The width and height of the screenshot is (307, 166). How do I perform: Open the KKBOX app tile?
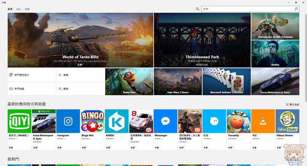tap(117, 129)
